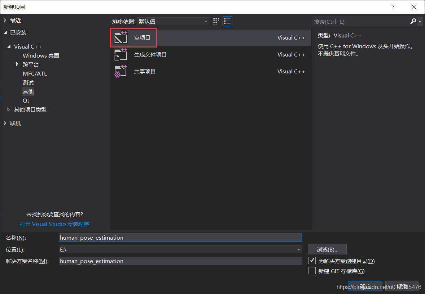Click the 浏览(B)... button
Image resolution: width=425 pixels, height=294 pixels.
(328, 249)
